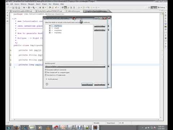This screenshot has height=130, width=173.
Task: Switch to the third .java editor tab
Action: pyautogui.click(x=74, y=11)
